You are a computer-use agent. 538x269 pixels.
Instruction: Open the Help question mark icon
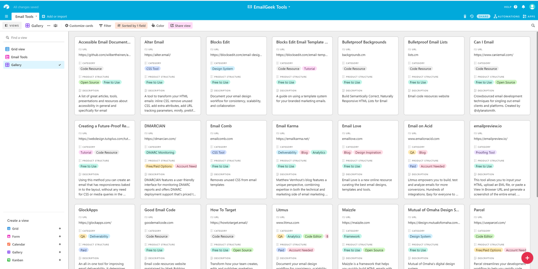click(516, 7)
